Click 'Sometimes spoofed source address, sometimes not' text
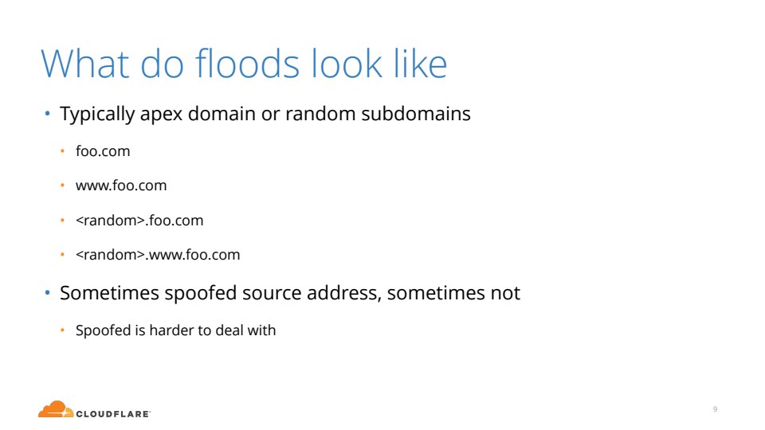Screen dimensions: 765x430 (x=290, y=293)
